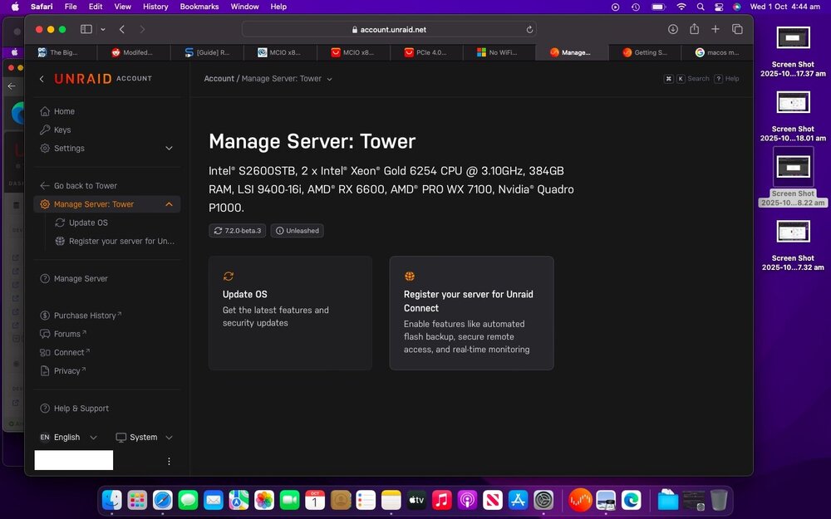Screen dimensions: 831x519
Task: Open Messages from the Dock
Action: pos(188,500)
